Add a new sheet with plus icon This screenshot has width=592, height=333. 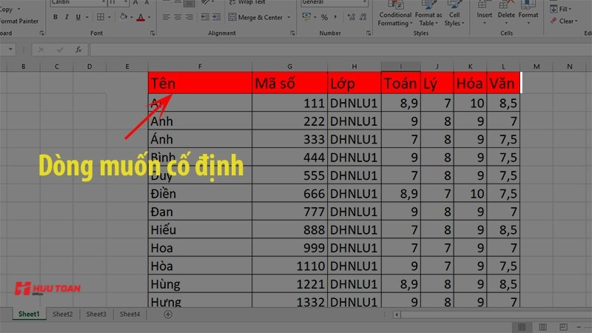click(x=168, y=314)
